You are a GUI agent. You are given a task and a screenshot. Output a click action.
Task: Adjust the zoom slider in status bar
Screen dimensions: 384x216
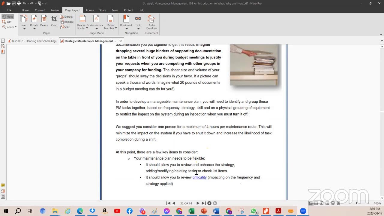coord(357,203)
